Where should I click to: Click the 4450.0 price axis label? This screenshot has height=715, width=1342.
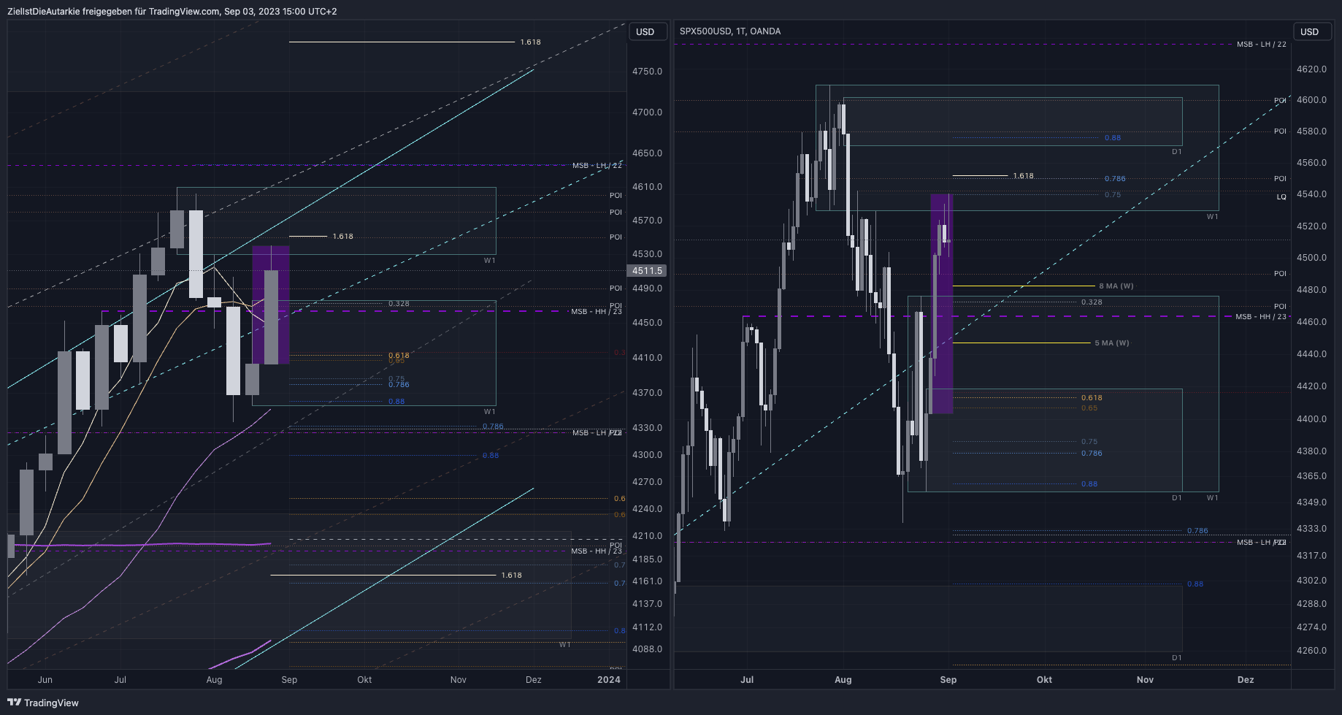tap(648, 323)
